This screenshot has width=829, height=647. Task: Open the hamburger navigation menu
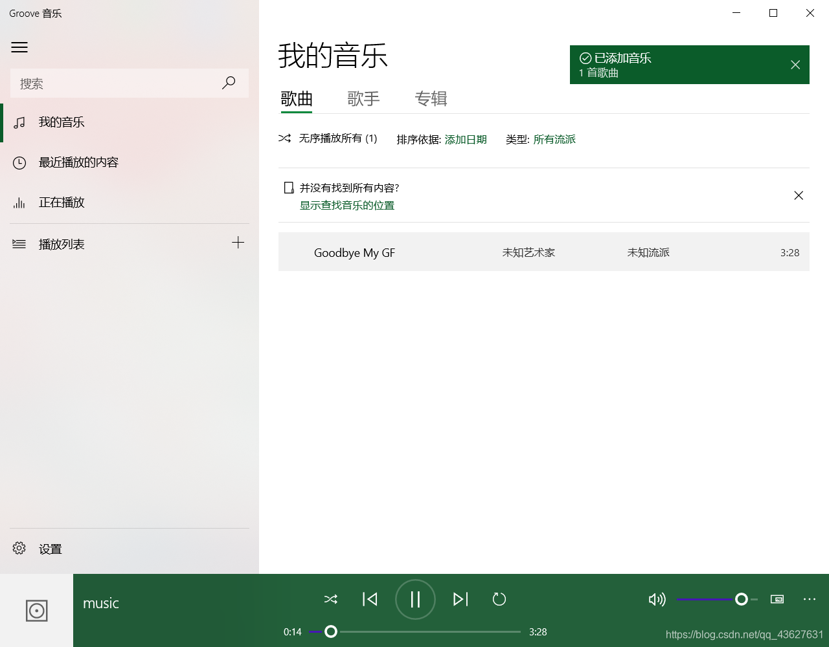tap(19, 47)
